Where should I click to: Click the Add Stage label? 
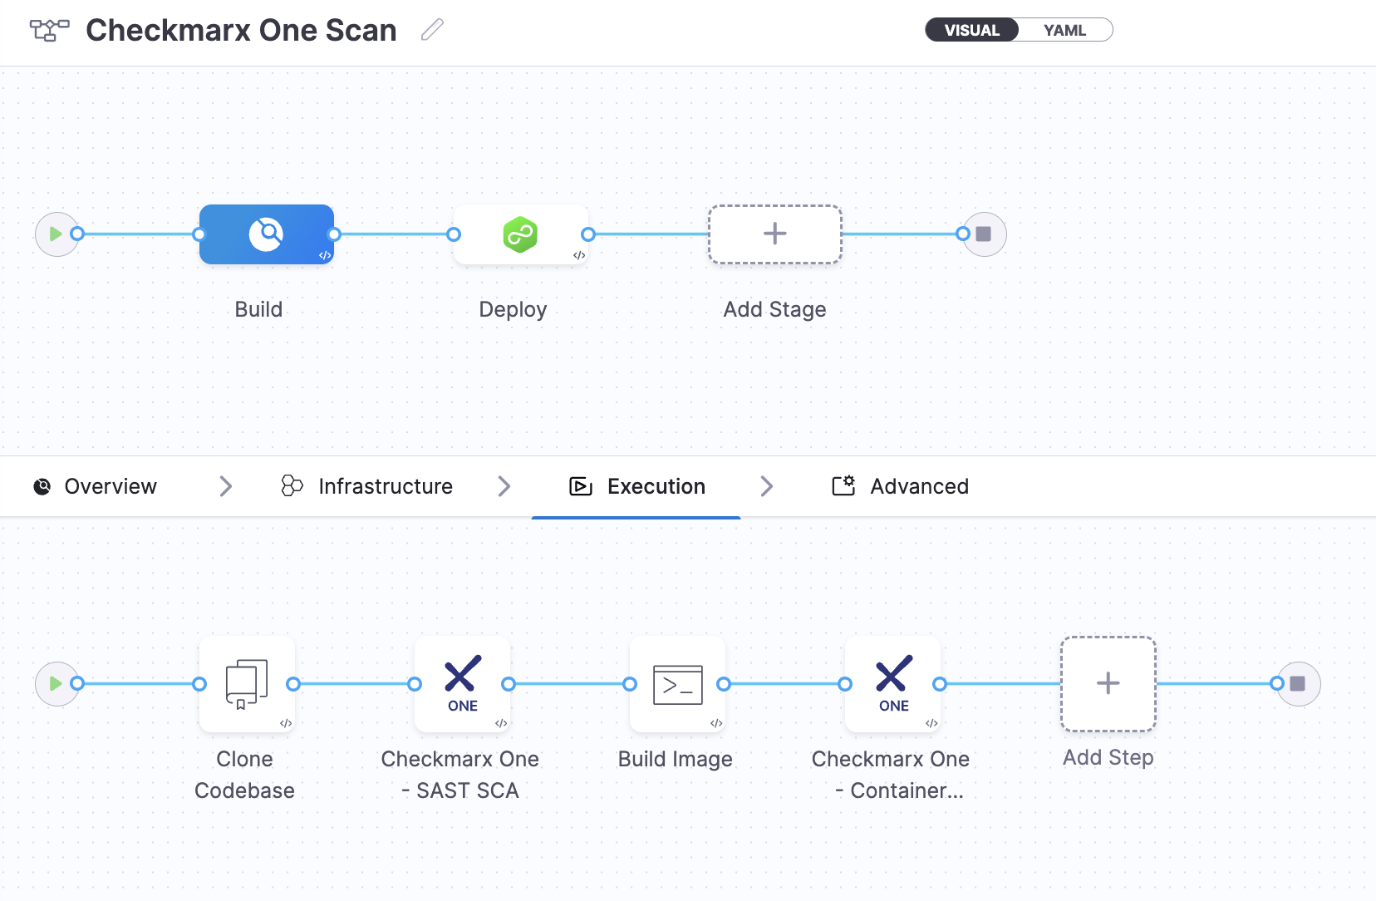pos(774,309)
